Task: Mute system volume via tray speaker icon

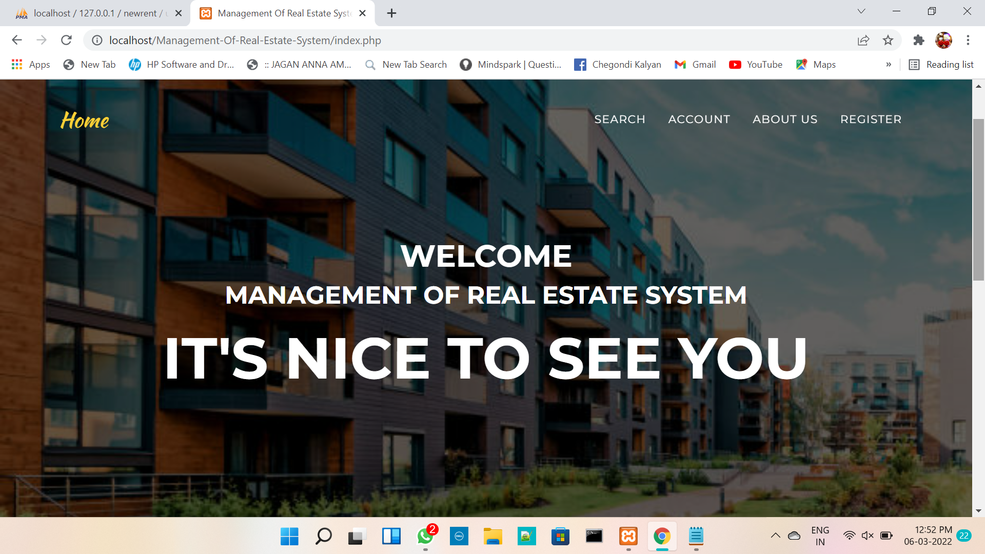Action: click(x=867, y=535)
